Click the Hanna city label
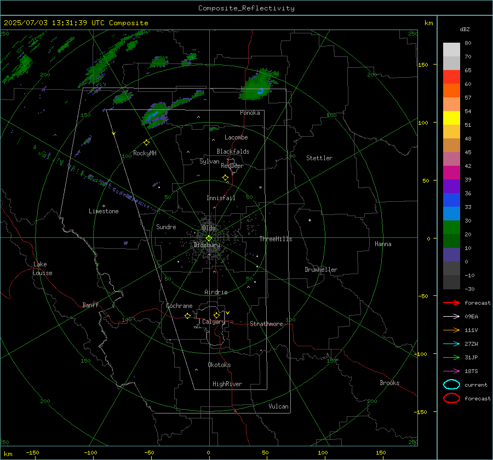This screenshot has height=460, width=493. click(x=383, y=244)
